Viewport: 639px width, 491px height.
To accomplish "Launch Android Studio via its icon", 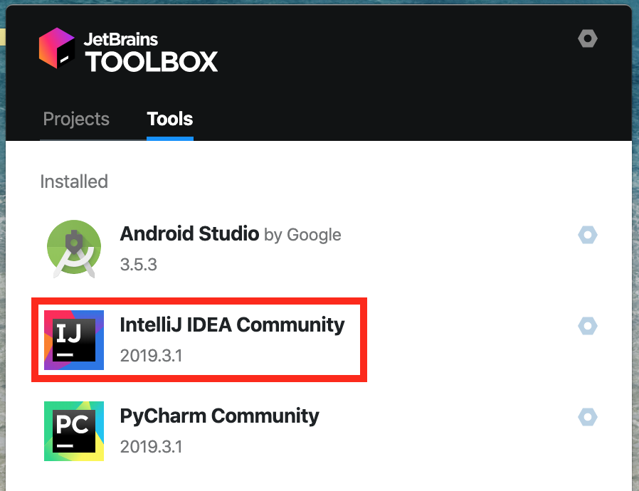I will (x=74, y=248).
